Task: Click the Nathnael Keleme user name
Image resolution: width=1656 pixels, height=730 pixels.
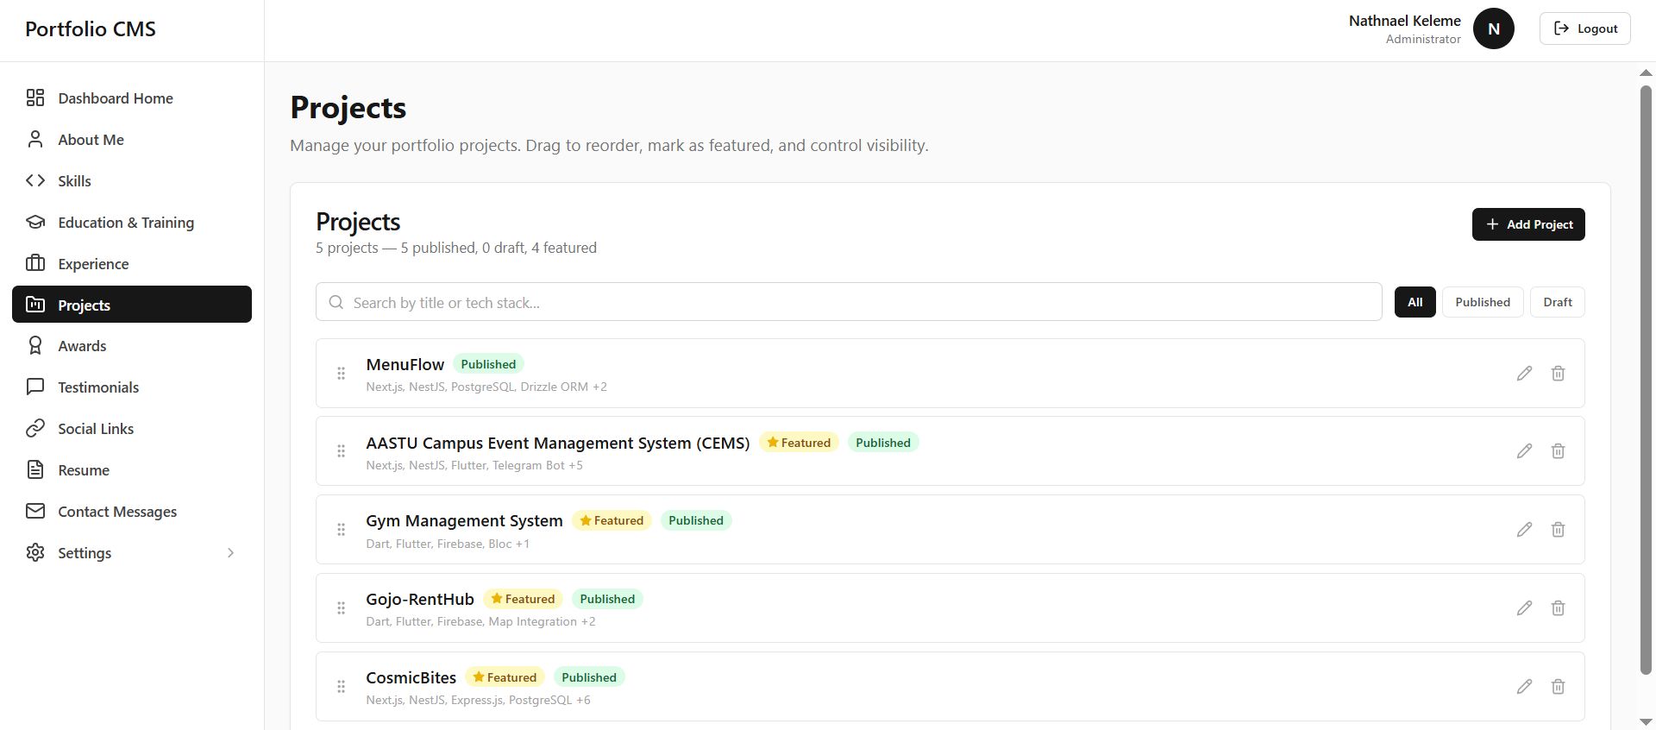Action: point(1404,21)
